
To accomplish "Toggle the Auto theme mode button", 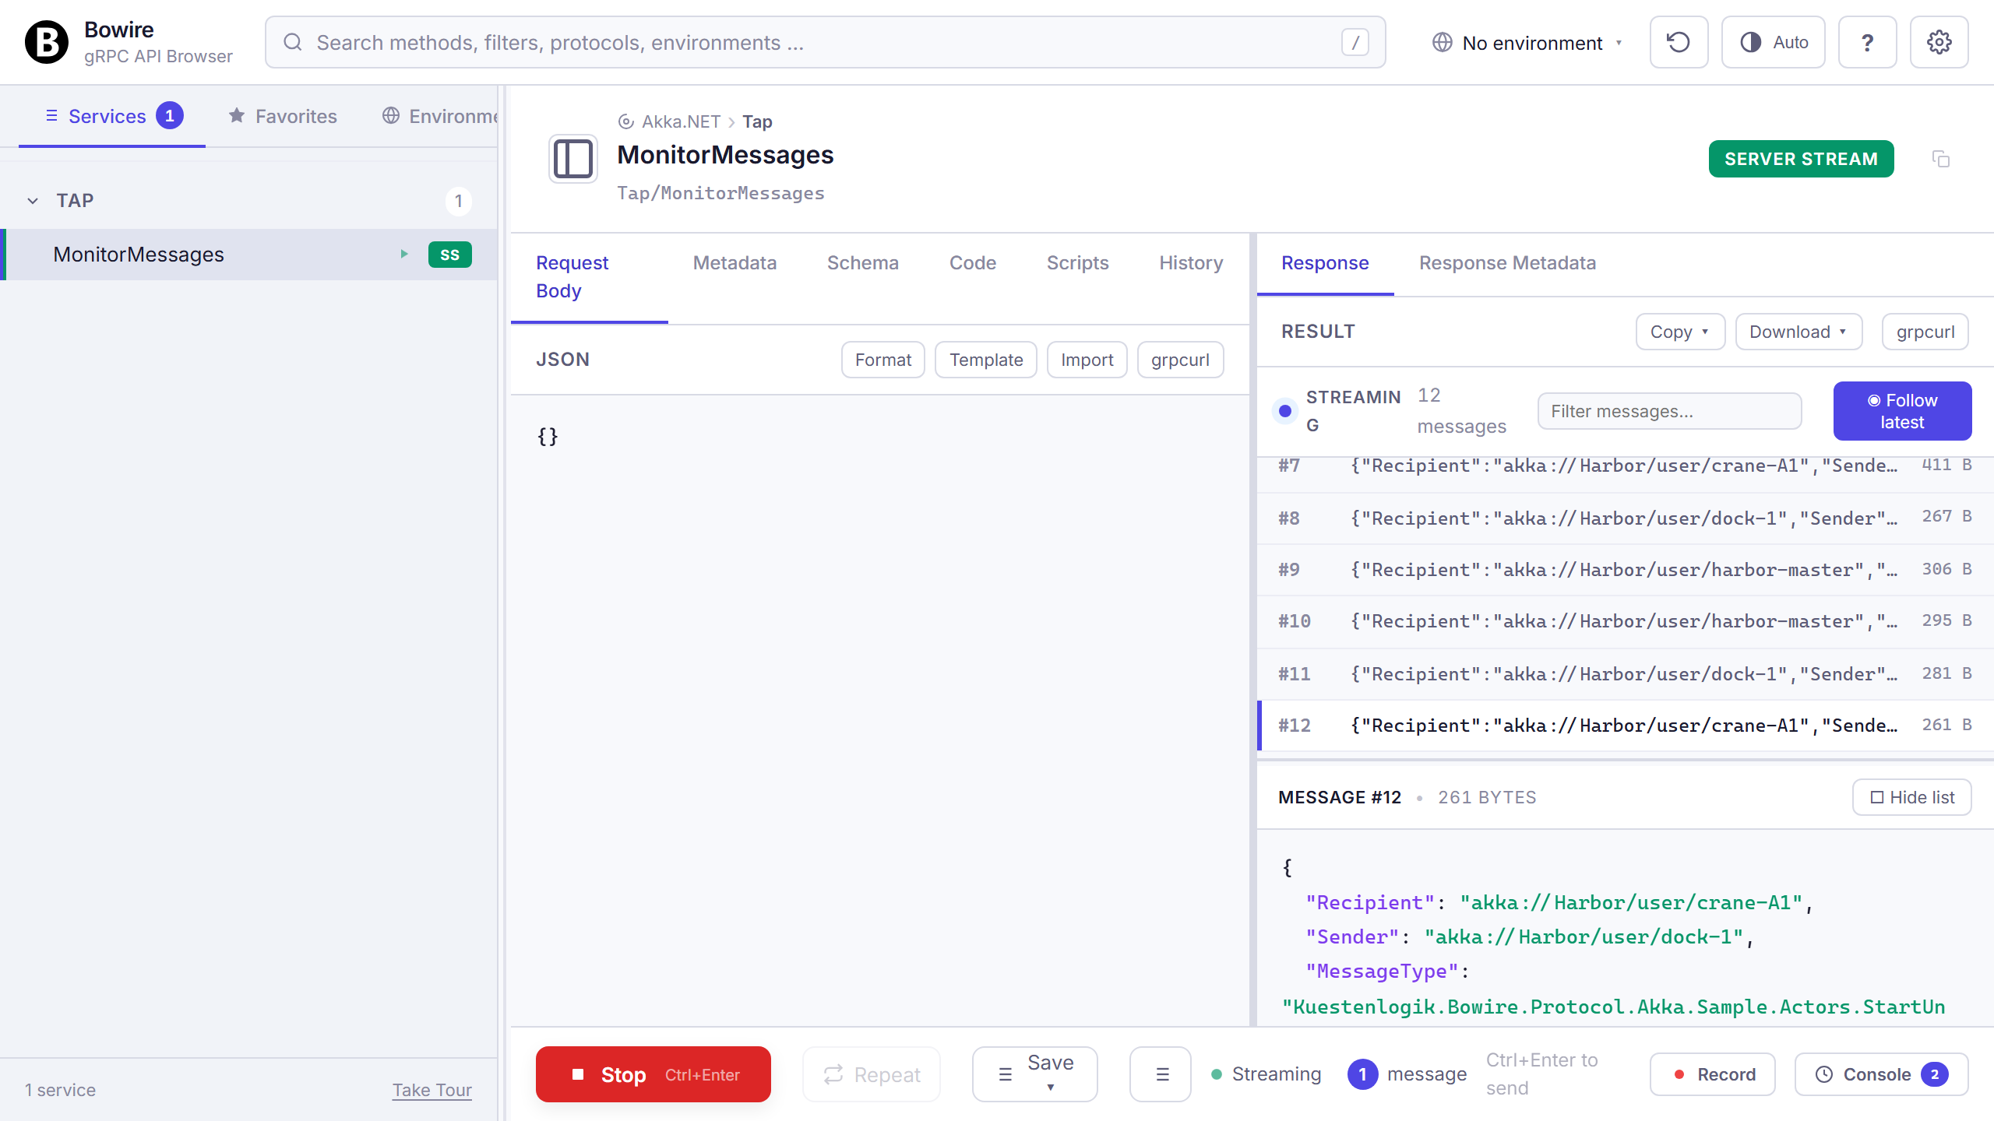I will 1774,42.
